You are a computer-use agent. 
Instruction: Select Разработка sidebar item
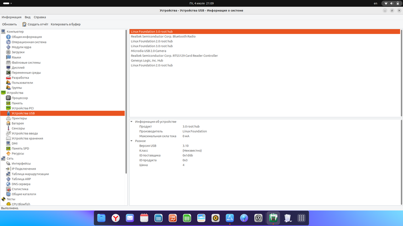click(x=20, y=77)
